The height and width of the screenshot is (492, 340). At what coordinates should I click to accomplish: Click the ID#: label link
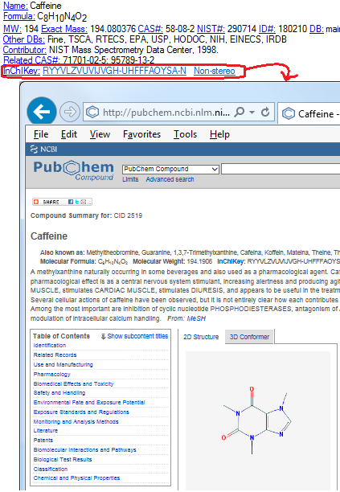(x=267, y=29)
